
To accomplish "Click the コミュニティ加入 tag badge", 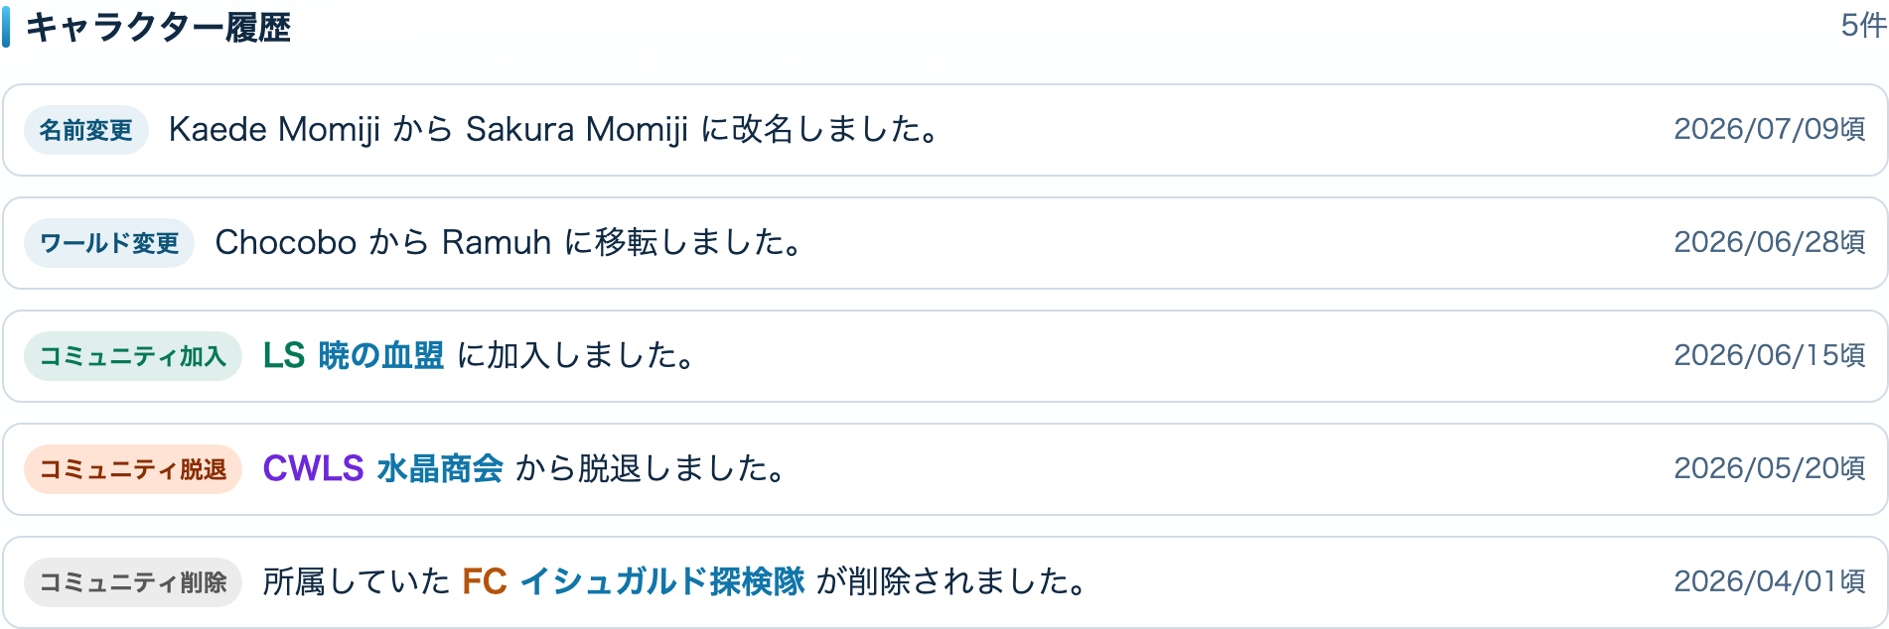I will point(133,356).
